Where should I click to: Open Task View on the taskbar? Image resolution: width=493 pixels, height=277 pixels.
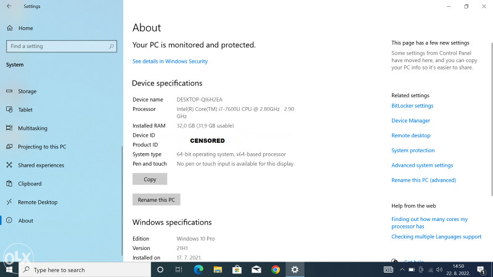[x=179, y=270]
